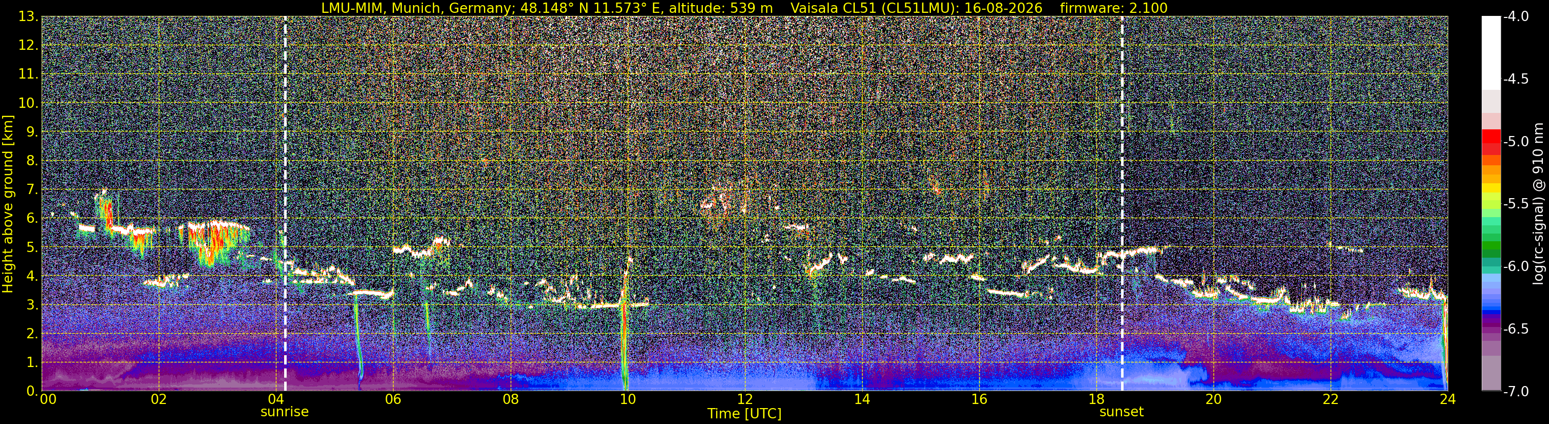
Task: Click the 'sunset' label under the time axis
Action: (1122, 412)
